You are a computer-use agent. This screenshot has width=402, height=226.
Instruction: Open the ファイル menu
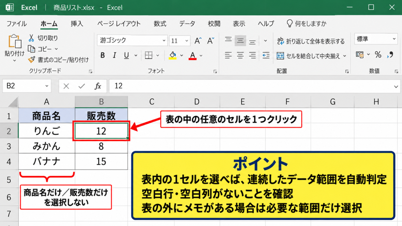pos(17,24)
